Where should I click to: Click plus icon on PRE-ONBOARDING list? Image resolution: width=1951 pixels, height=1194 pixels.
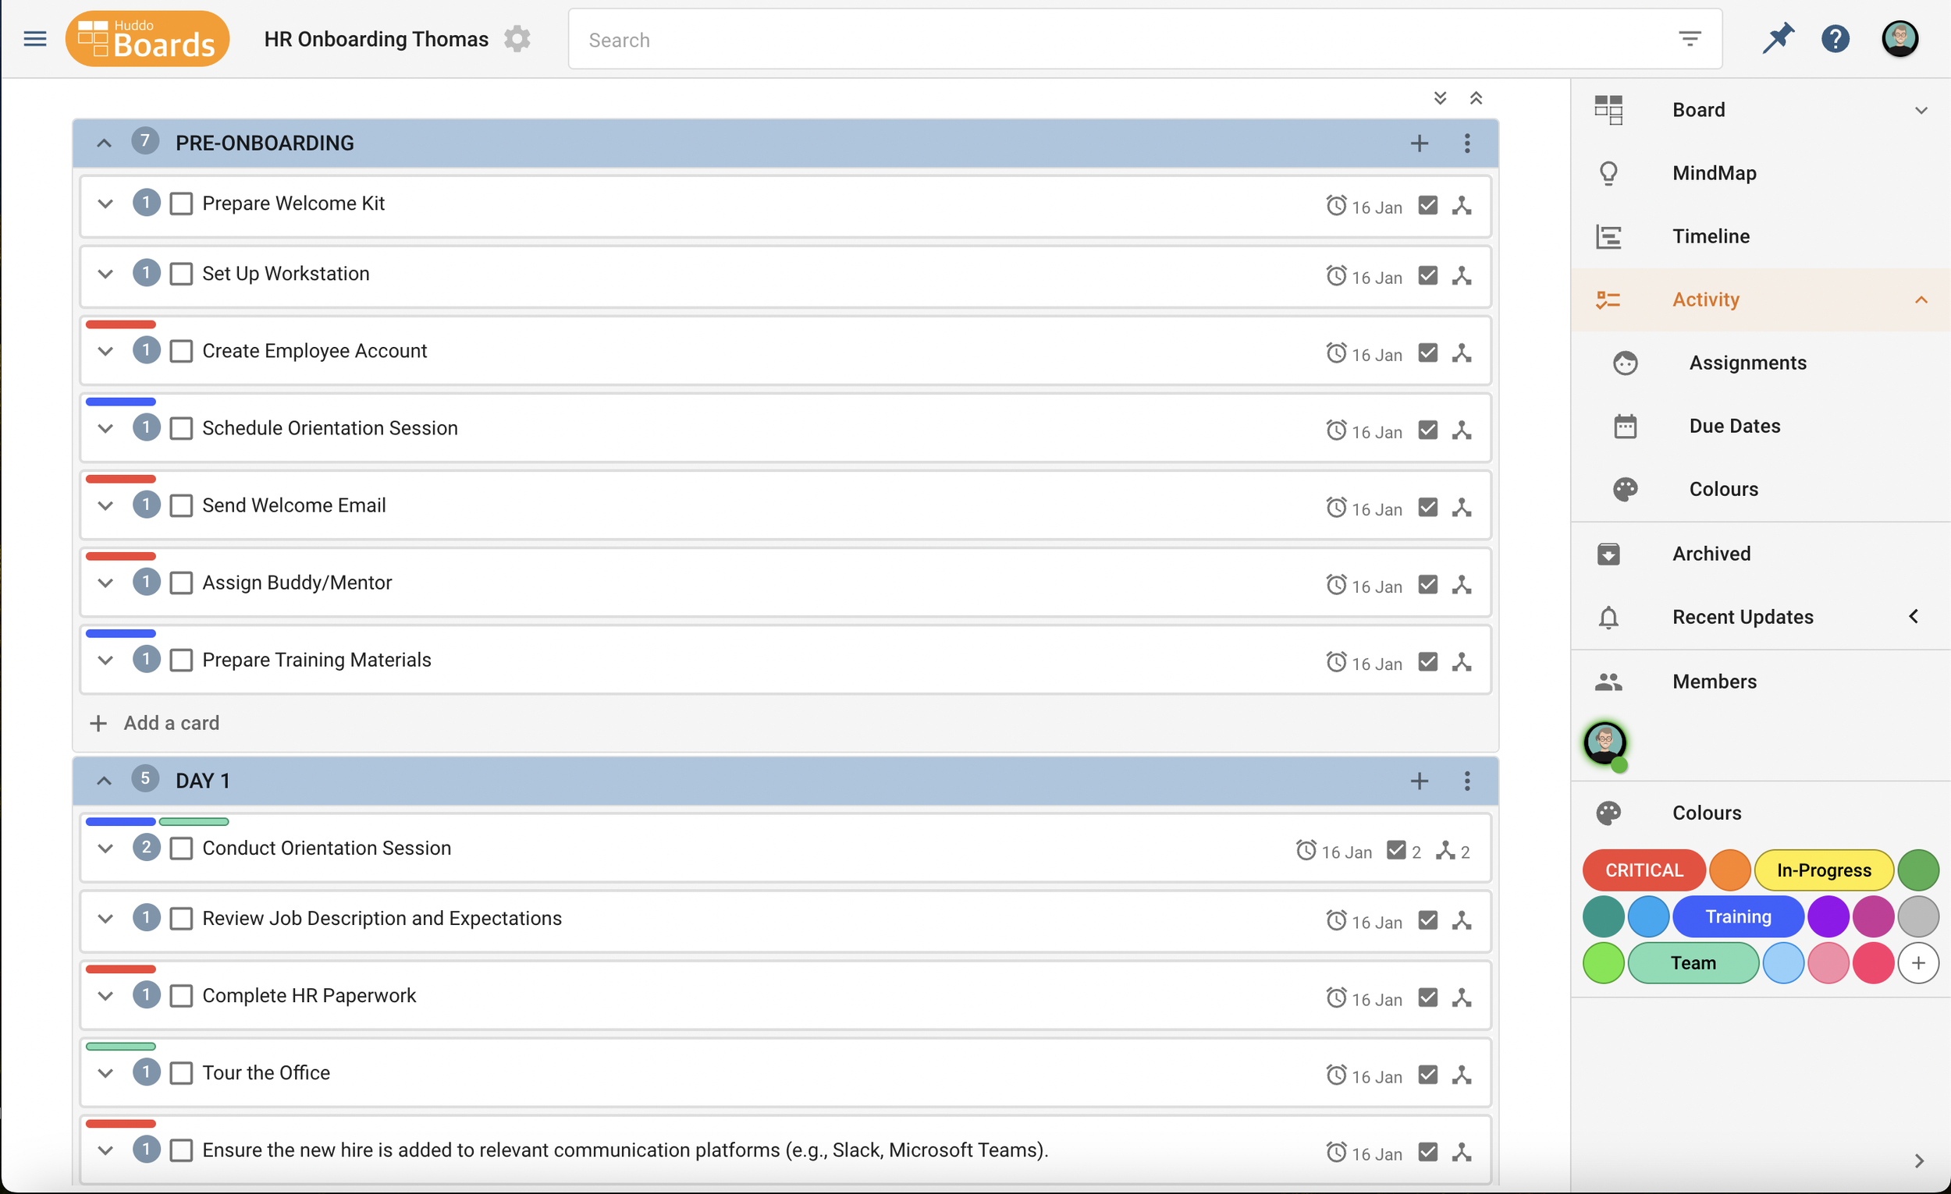point(1419,143)
